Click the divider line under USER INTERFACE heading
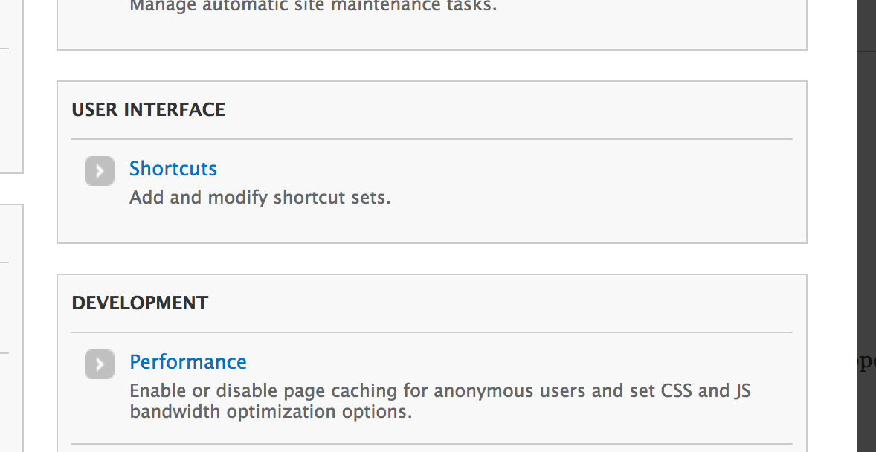876x452 pixels. coord(431,139)
